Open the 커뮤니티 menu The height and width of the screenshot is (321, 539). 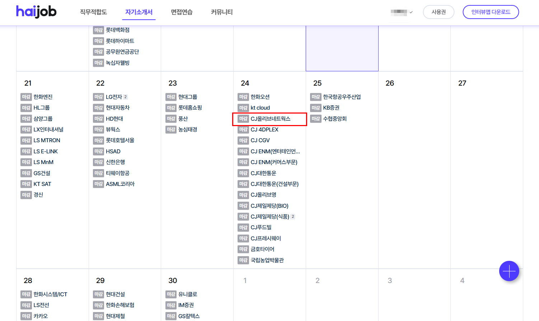pos(222,12)
